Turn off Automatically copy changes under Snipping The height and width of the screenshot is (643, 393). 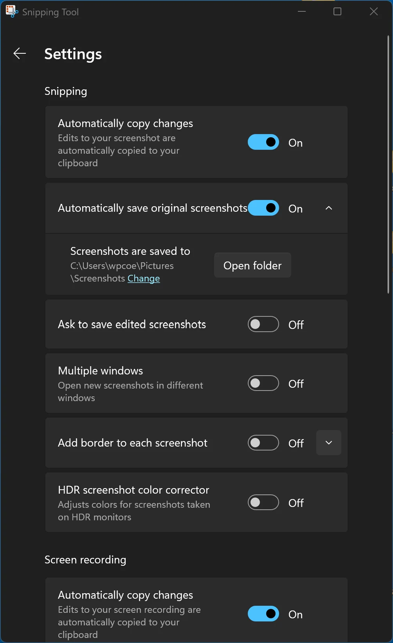click(x=263, y=142)
